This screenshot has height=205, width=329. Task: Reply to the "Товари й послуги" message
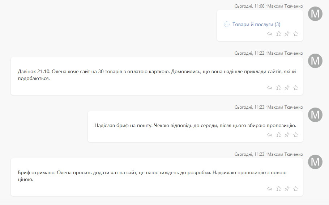[270, 34]
